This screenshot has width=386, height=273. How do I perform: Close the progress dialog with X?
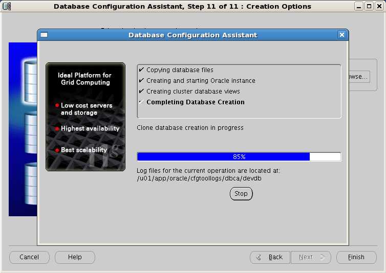(341, 35)
